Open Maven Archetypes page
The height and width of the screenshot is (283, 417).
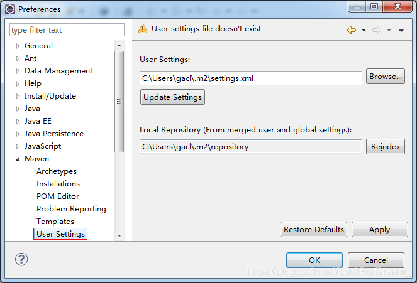coord(57,171)
